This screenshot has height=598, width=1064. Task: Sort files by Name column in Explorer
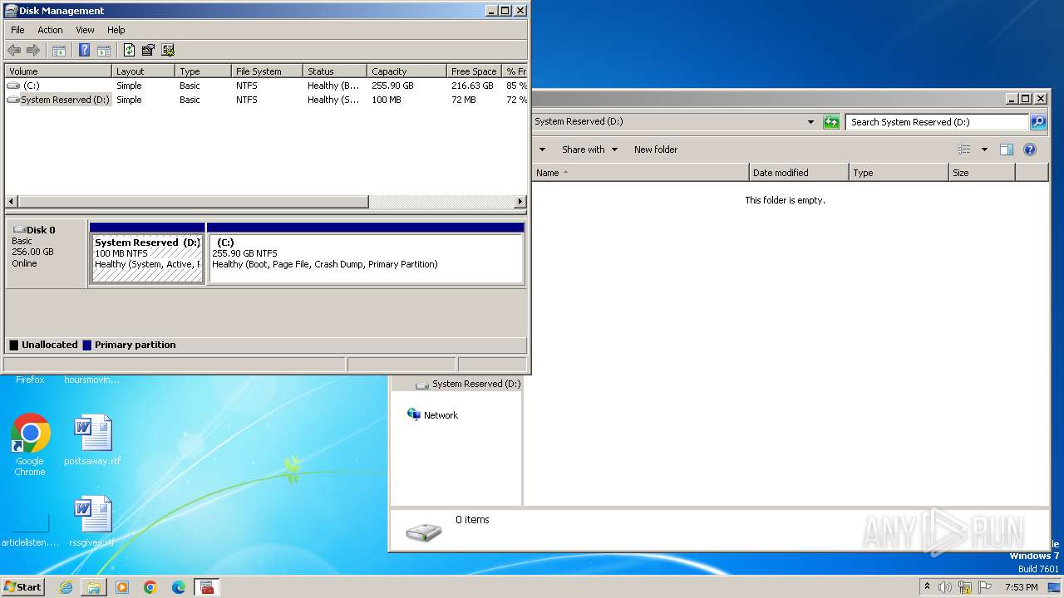coord(641,173)
